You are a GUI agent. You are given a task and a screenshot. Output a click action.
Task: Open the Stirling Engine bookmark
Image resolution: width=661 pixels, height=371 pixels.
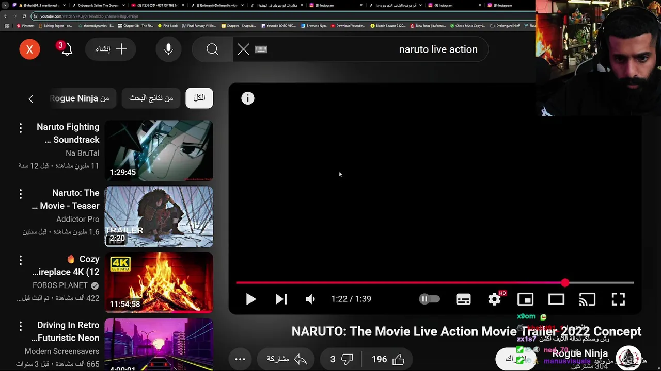click(x=55, y=26)
